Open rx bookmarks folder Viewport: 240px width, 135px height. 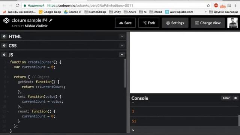click(x=143, y=12)
